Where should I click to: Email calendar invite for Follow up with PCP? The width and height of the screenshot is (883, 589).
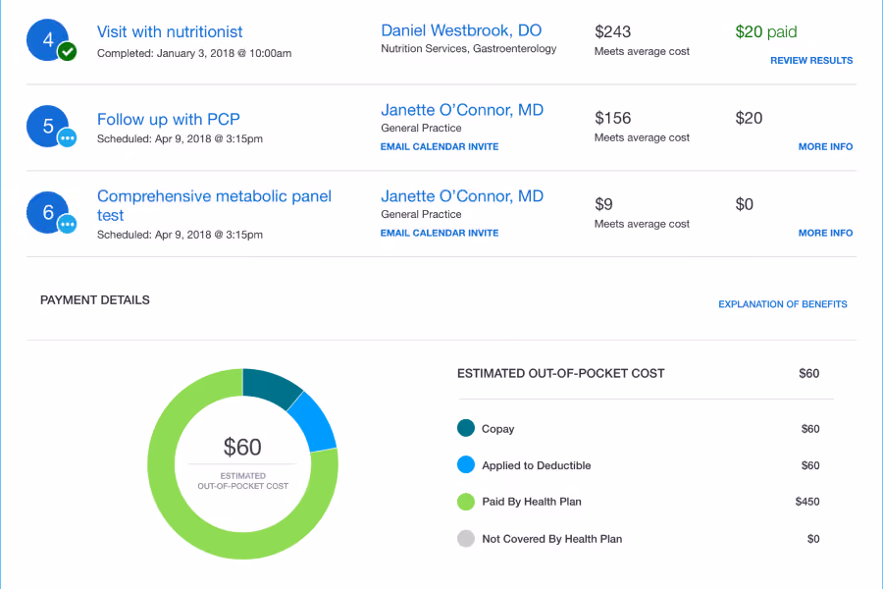[440, 146]
